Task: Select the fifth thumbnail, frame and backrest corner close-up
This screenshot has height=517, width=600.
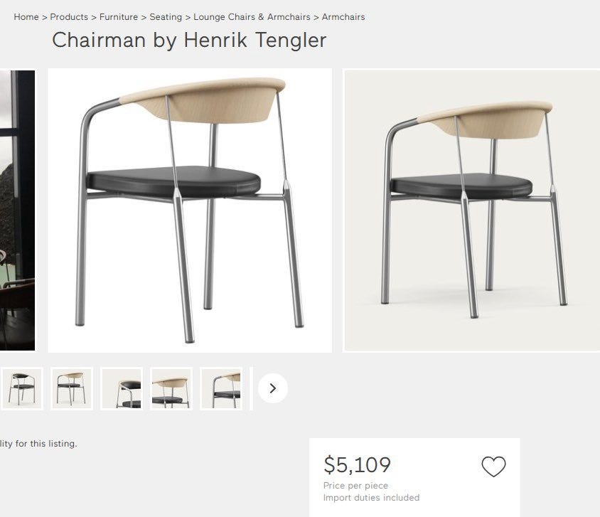Action: coord(221,388)
